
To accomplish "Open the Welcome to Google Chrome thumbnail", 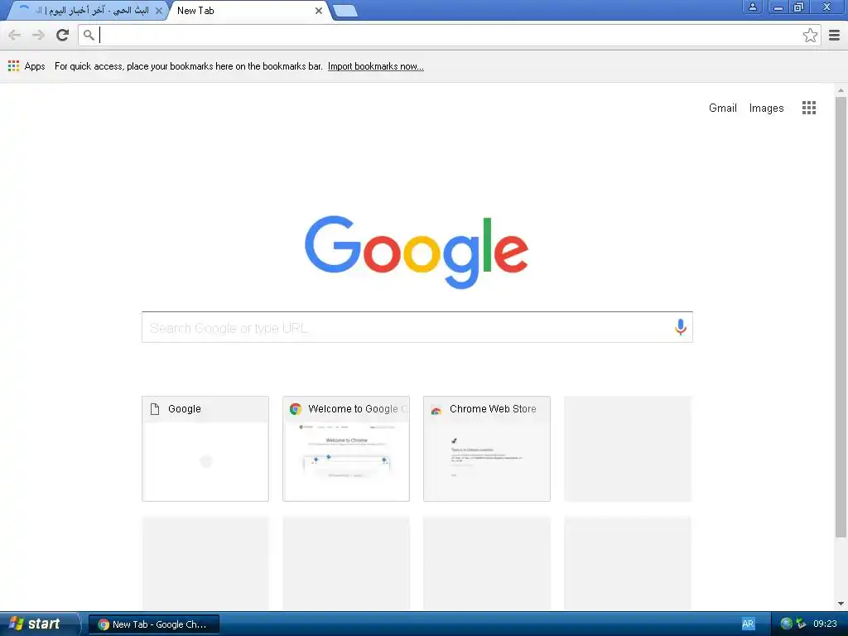I will [345, 448].
